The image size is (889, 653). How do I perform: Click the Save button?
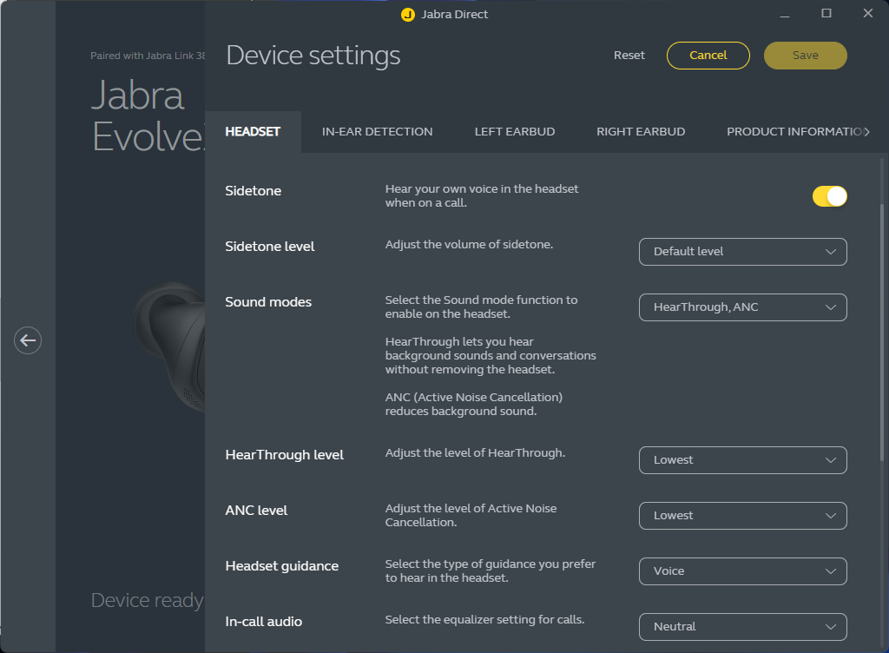805,56
